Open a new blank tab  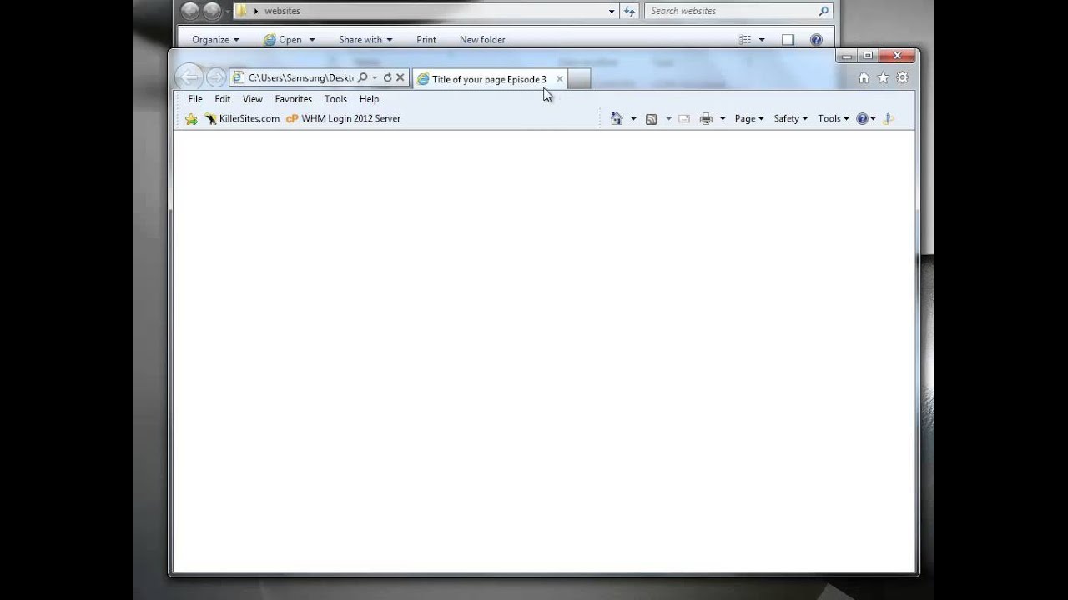point(579,79)
